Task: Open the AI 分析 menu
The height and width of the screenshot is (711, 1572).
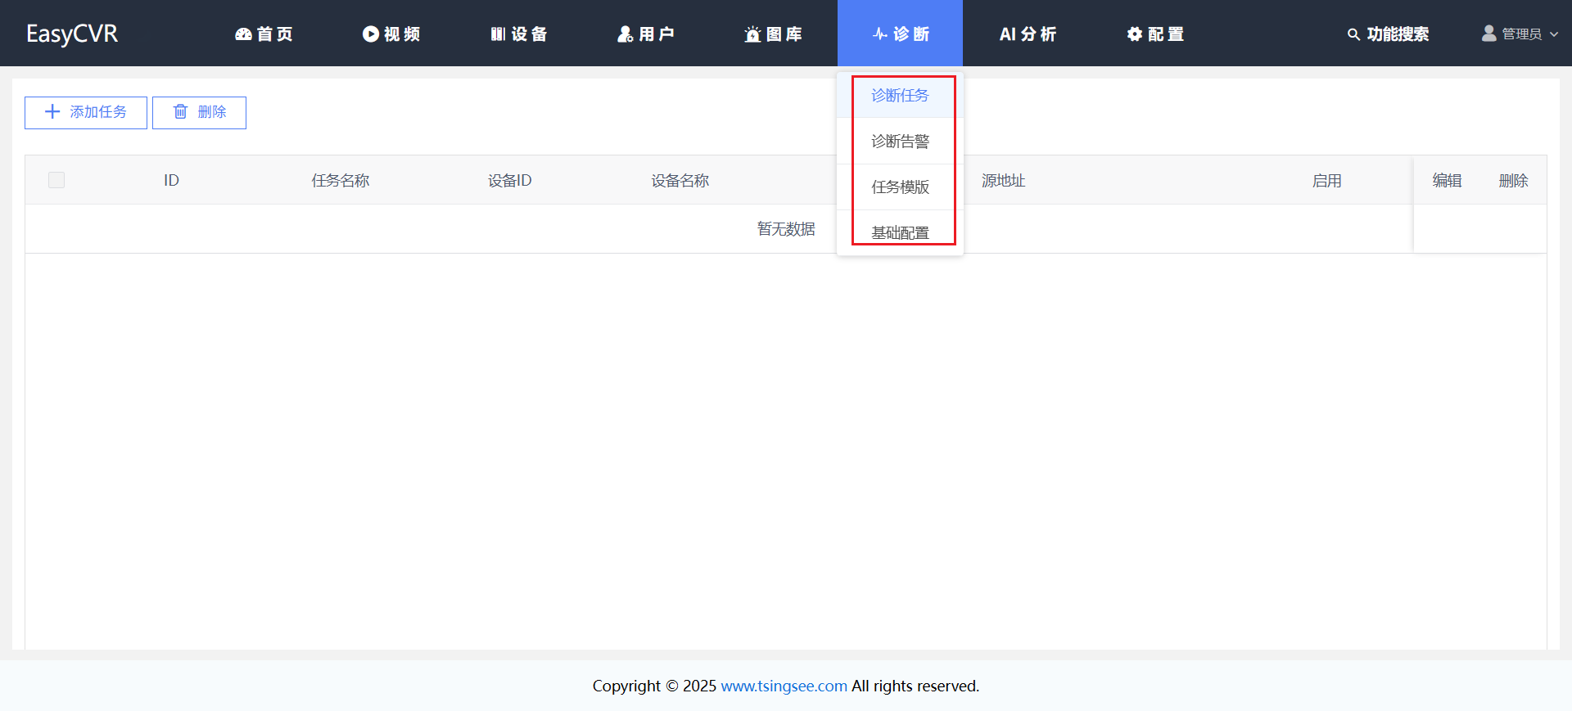Action: tap(1028, 34)
